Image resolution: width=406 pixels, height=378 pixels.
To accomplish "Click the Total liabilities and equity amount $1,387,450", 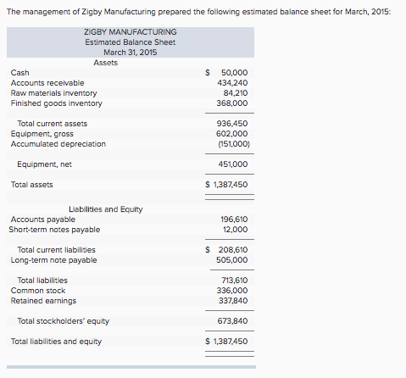I will tap(226, 342).
